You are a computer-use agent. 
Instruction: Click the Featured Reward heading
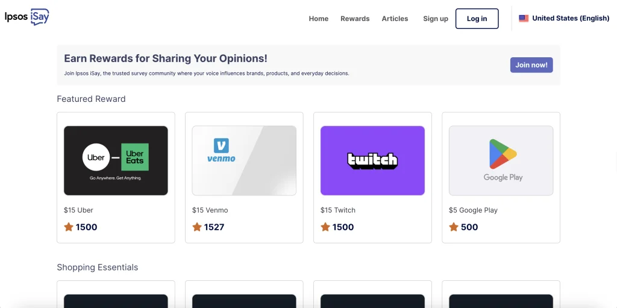pyautogui.click(x=92, y=99)
